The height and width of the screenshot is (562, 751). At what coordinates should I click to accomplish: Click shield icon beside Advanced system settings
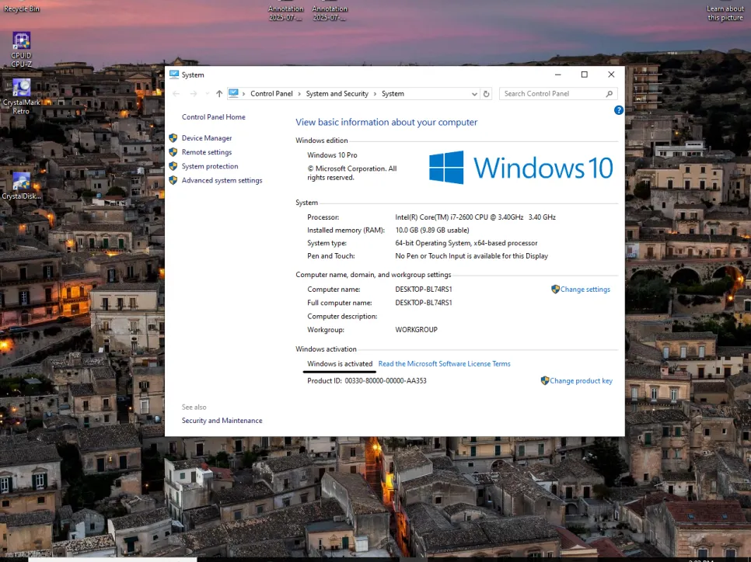pyautogui.click(x=173, y=180)
